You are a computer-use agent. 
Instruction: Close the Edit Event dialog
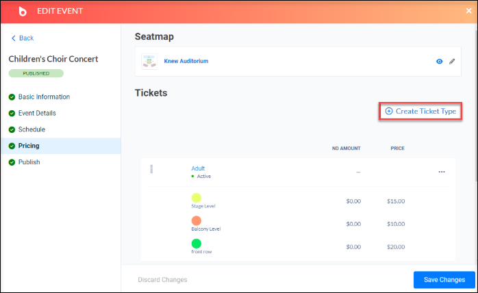(468, 11)
